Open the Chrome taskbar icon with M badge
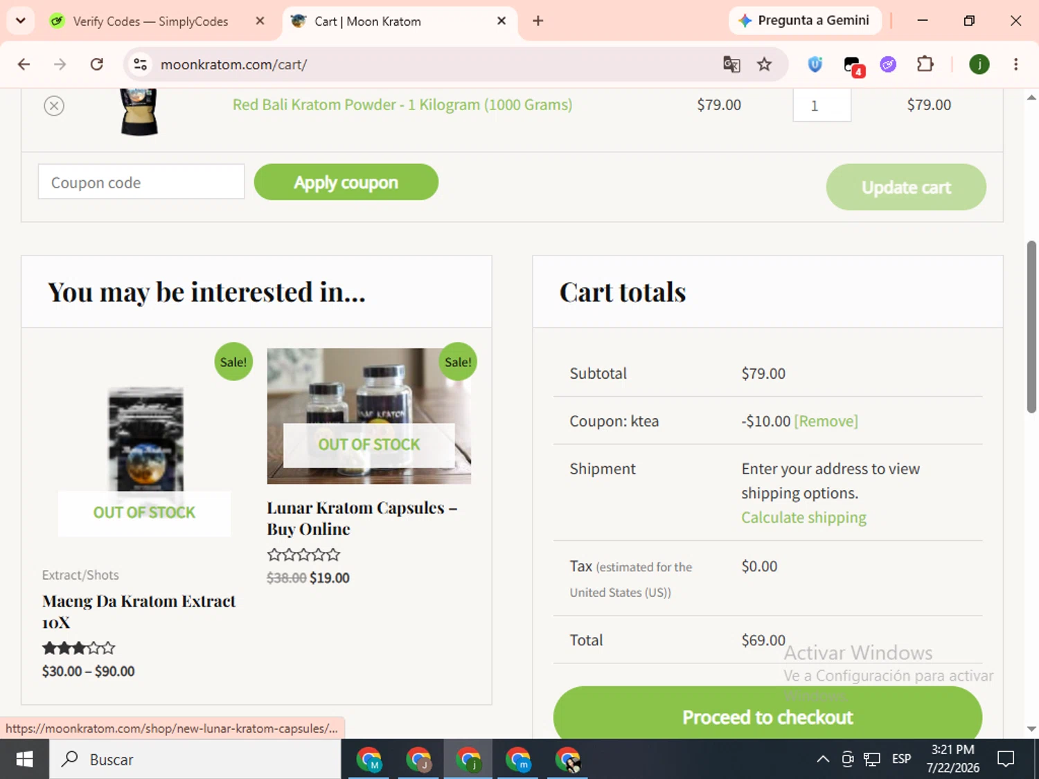 click(369, 760)
